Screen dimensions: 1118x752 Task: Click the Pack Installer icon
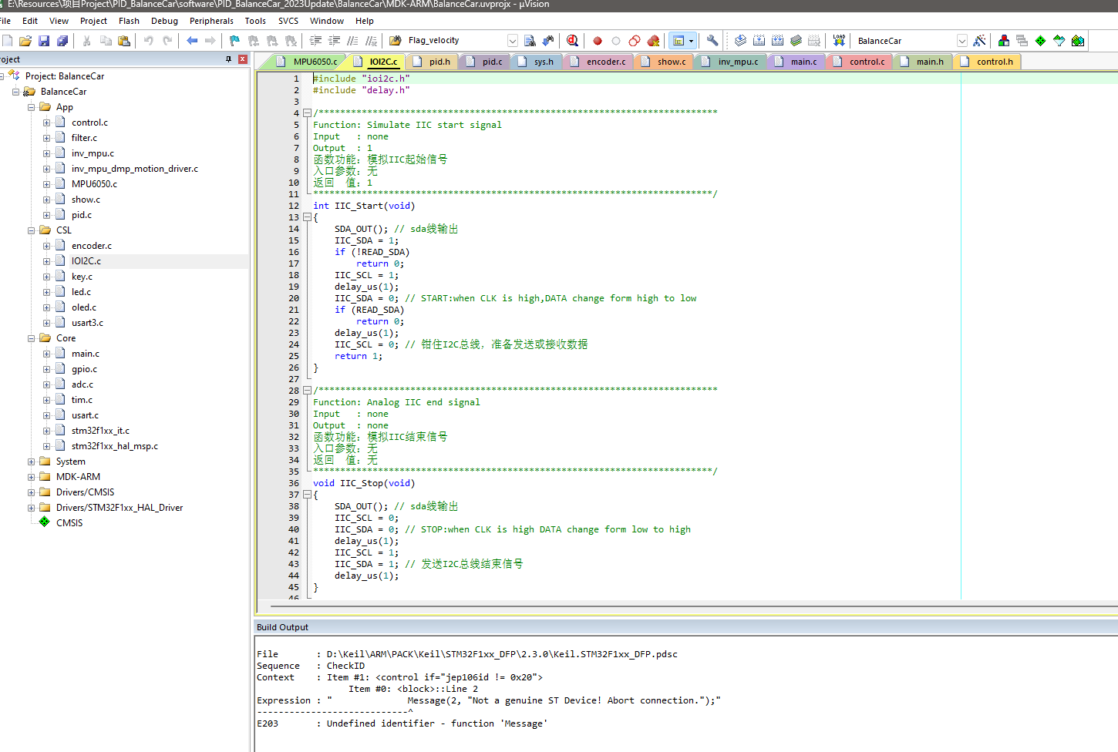pyautogui.click(x=1078, y=41)
